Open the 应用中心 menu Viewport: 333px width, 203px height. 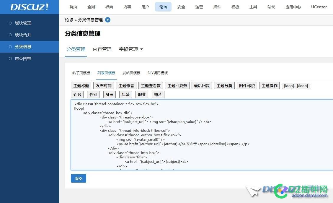click(293, 7)
